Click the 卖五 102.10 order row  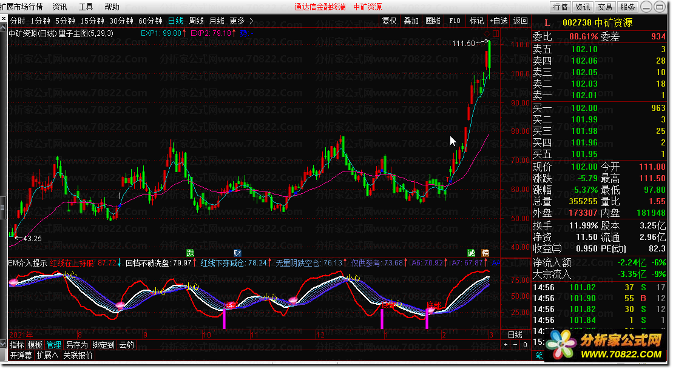coord(599,49)
